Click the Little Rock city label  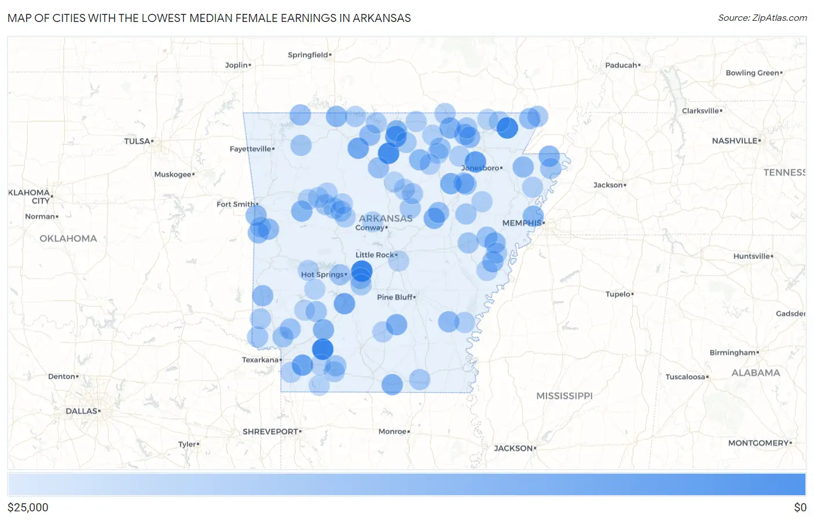point(375,255)
